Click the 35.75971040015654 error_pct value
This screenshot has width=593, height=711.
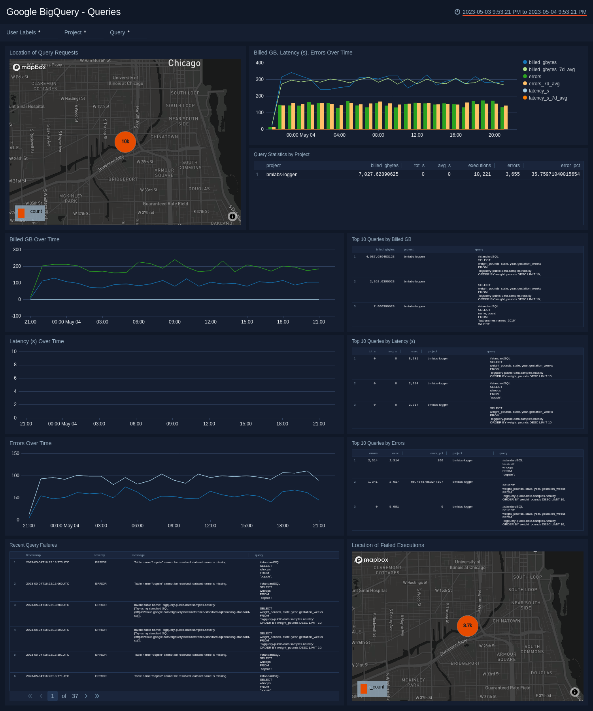(x=555, y=175)
